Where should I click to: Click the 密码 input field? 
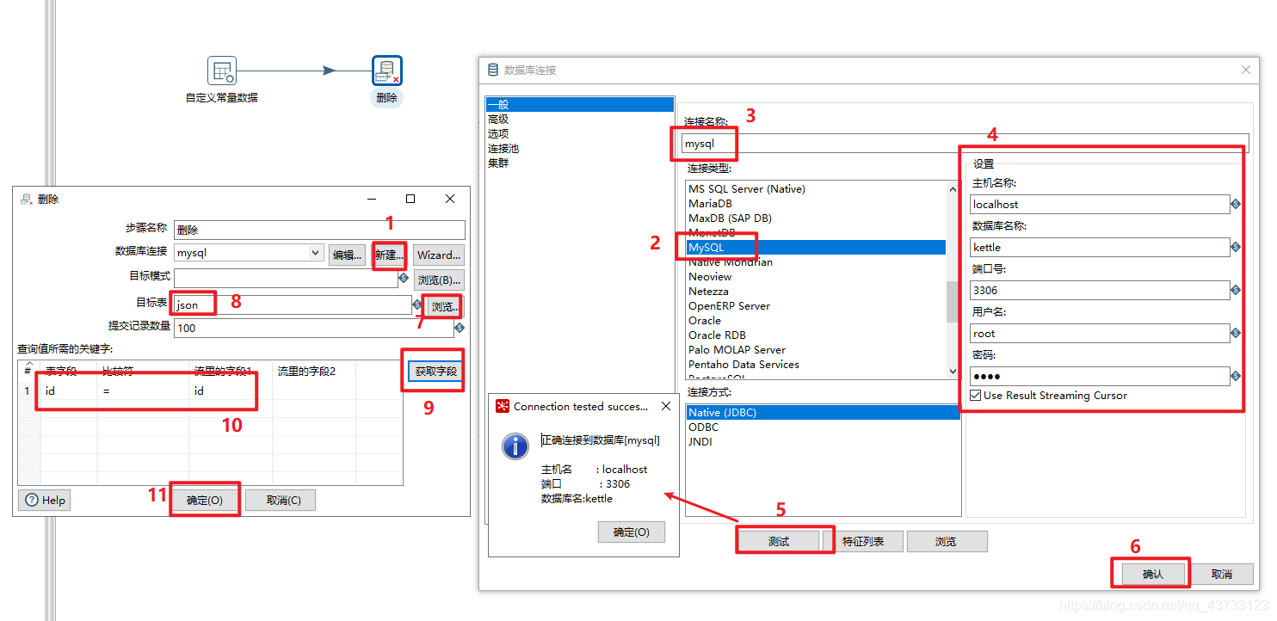click(1100, 376)
